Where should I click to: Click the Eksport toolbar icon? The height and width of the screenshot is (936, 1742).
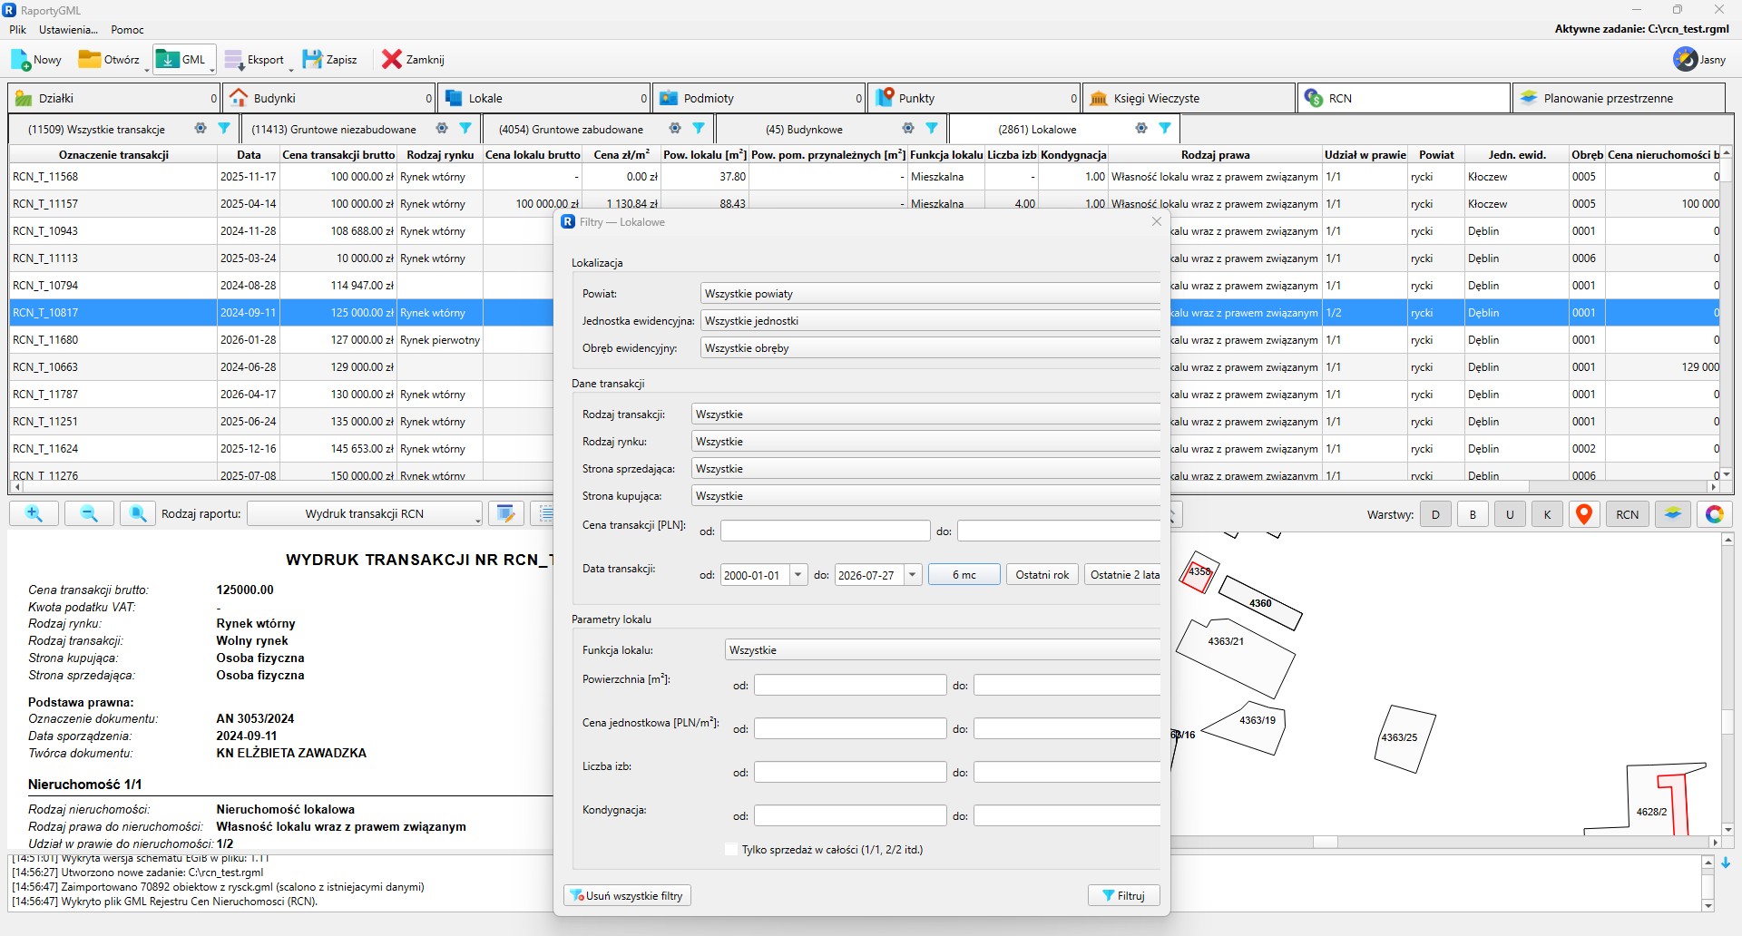click(x=234, y=60)
